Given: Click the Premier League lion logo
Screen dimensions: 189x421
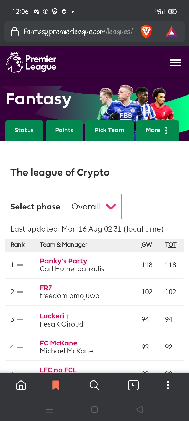Looking at the screenshot, I should 15,62.
